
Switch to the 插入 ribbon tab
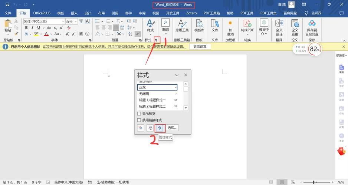coord(74,13)
